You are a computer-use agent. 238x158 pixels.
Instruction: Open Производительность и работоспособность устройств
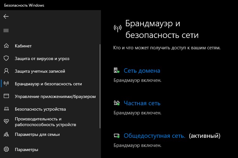tap(46, 122)
